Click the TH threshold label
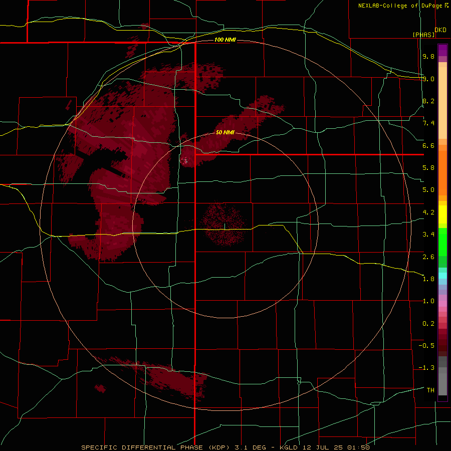This screenshot has width=451, height=451. tap(430, 390)
